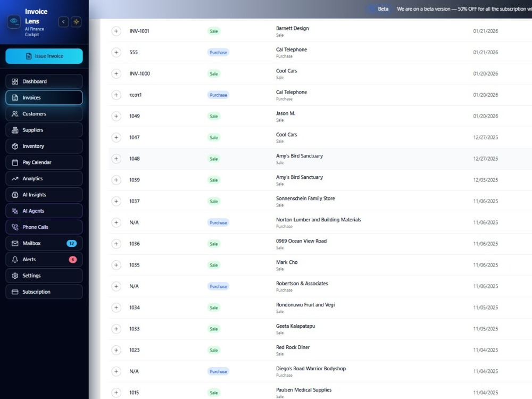Expand row for invoice 1039
This screenshot has height=399, width=532.
116,180
